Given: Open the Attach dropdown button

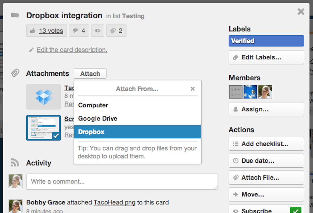Looking at the screenshot, I should [x=90, y=73].
